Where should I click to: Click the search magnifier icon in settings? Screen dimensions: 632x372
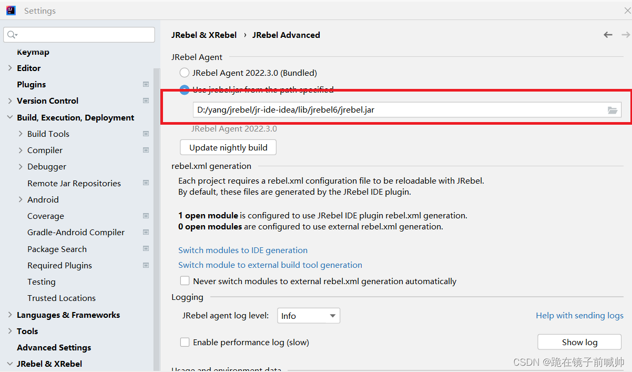coord(12,35)
